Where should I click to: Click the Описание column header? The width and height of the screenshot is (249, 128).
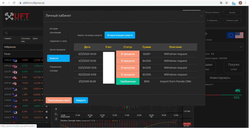pyautogui.click(x=175, y=47)
